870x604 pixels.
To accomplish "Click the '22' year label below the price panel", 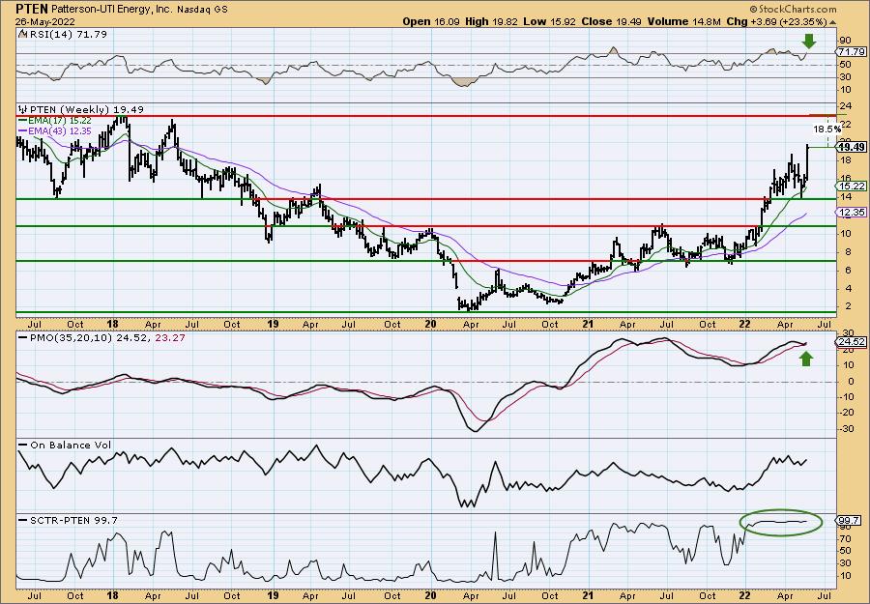I will pos(744,324).
